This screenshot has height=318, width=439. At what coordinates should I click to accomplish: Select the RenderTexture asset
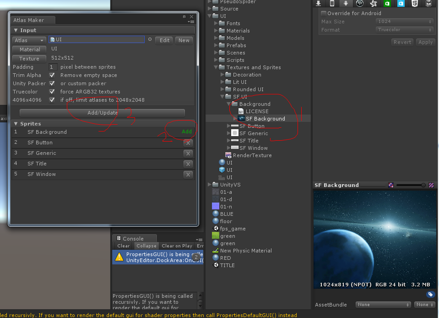[x=249, y=155]
